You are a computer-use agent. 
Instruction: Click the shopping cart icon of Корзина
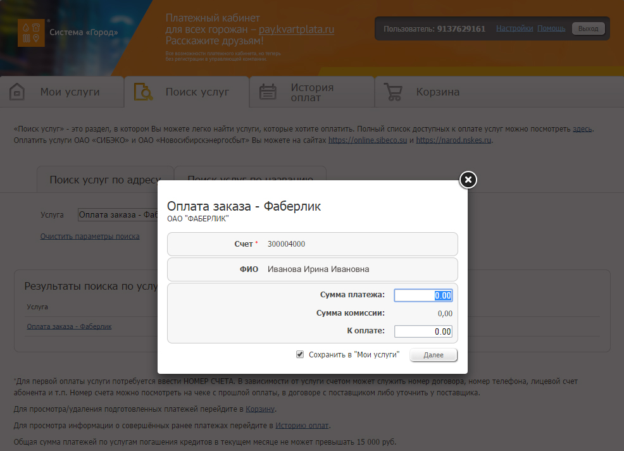[393, 92]
